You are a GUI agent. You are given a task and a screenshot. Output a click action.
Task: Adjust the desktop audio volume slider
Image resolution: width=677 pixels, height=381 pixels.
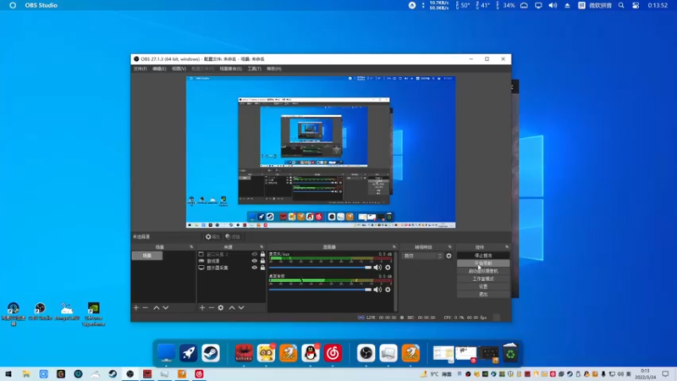pyautogui.click(x=320, y=290)
